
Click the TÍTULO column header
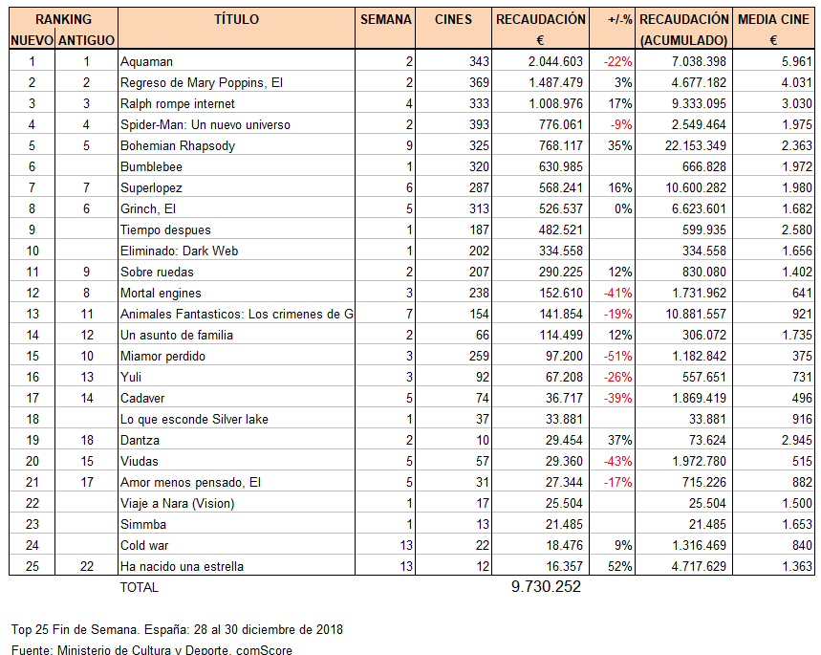(236, 19)
